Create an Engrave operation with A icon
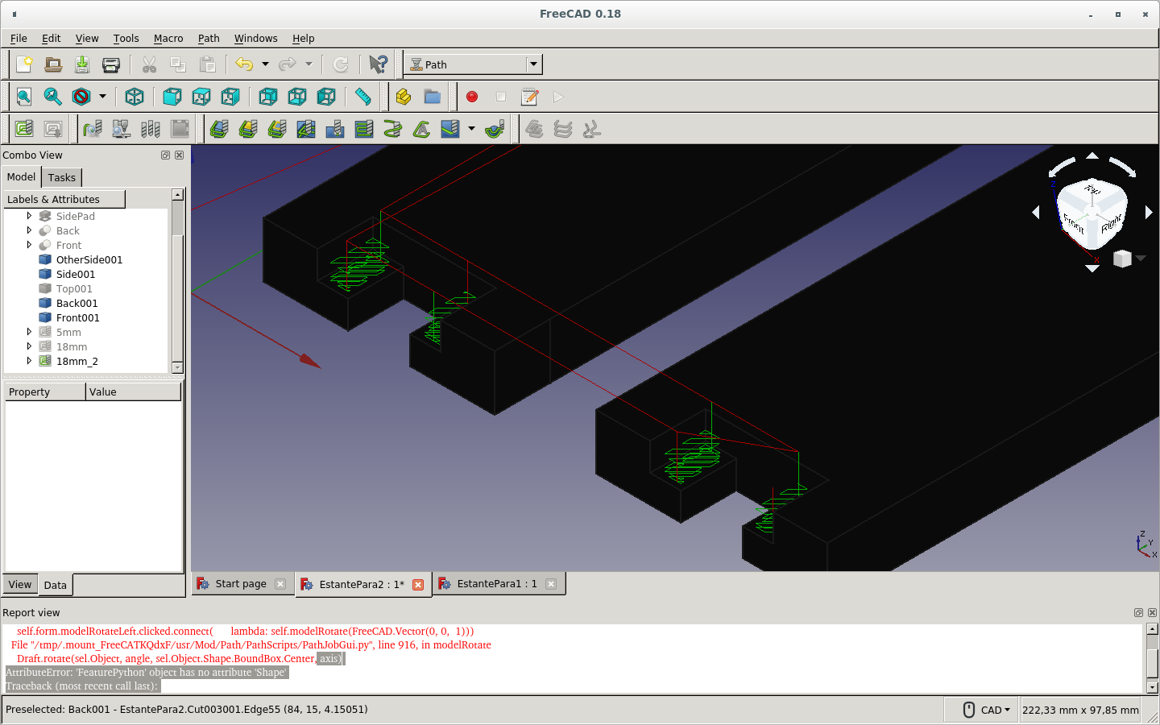 [x=421, y=129]
